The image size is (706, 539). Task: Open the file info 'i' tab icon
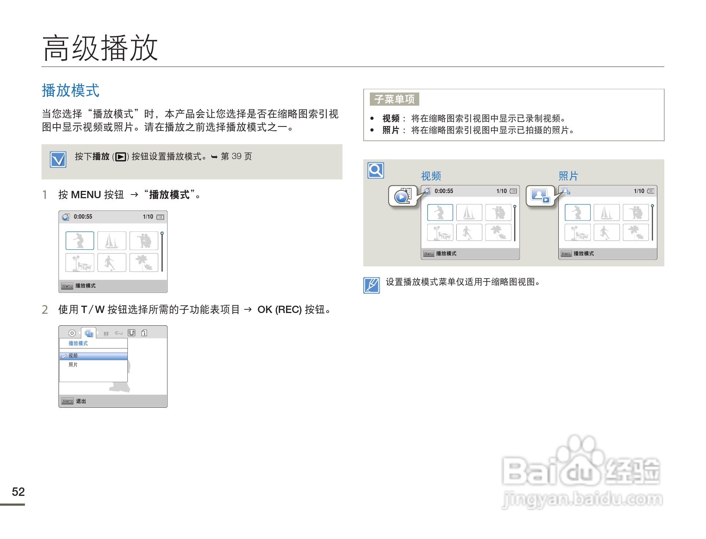(144, 333)
